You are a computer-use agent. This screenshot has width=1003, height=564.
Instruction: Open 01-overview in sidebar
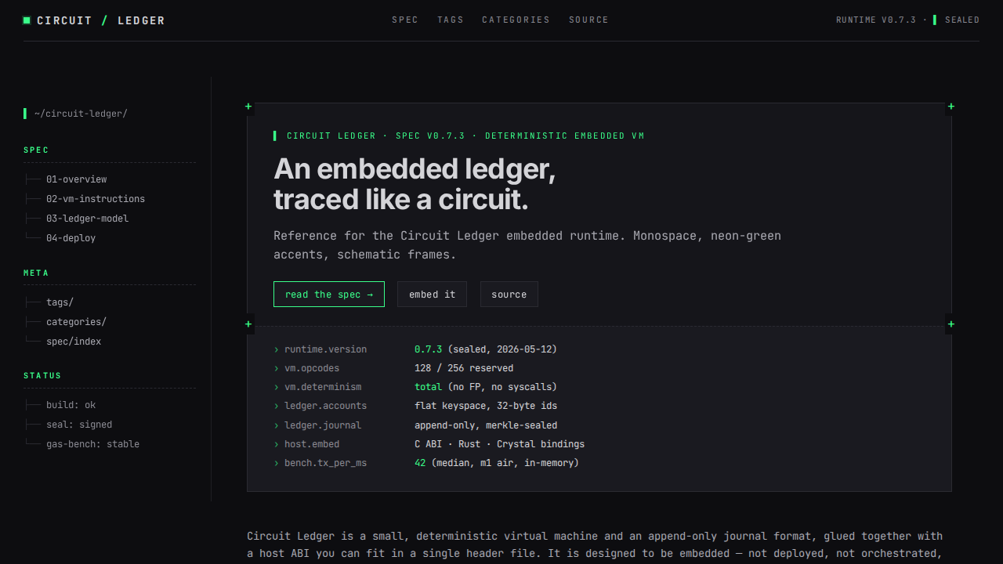(x=77, y=179)
